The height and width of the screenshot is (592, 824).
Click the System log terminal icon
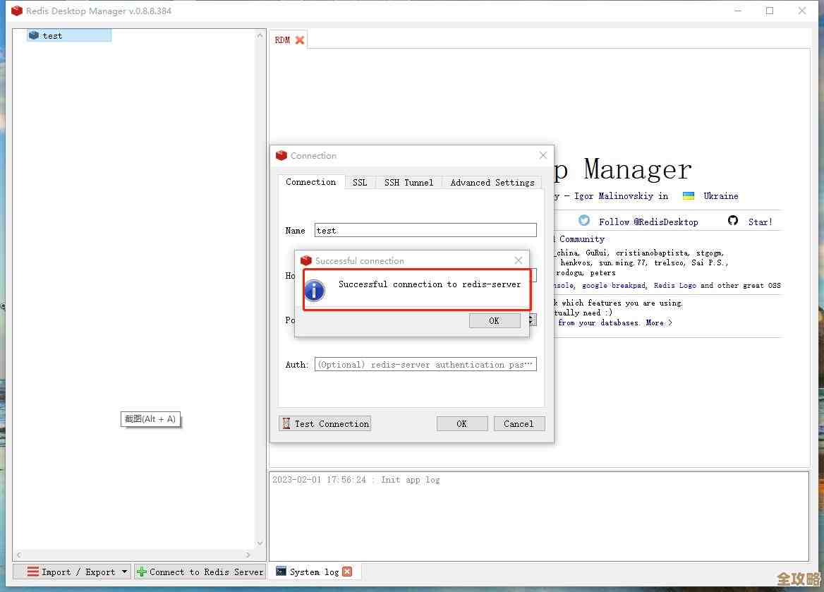(x=281, y=572)
